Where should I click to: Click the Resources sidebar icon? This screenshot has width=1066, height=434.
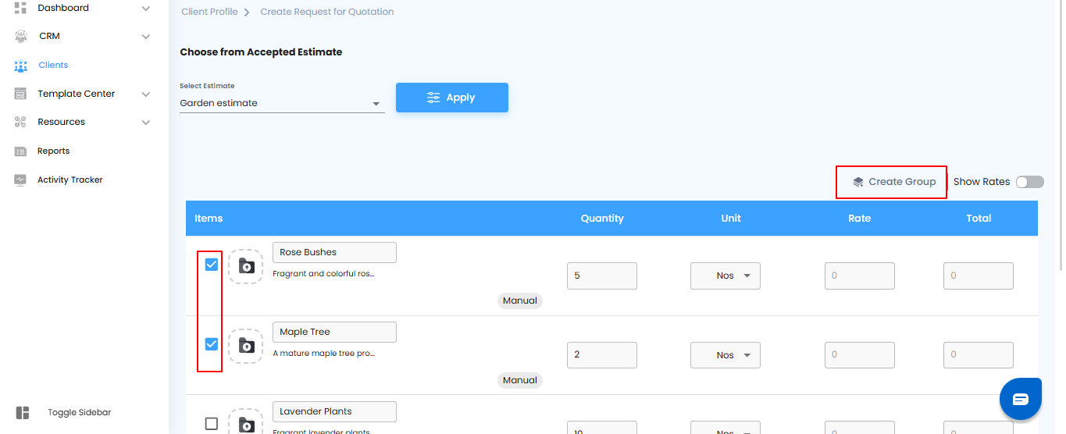click(x=21, y=123)
